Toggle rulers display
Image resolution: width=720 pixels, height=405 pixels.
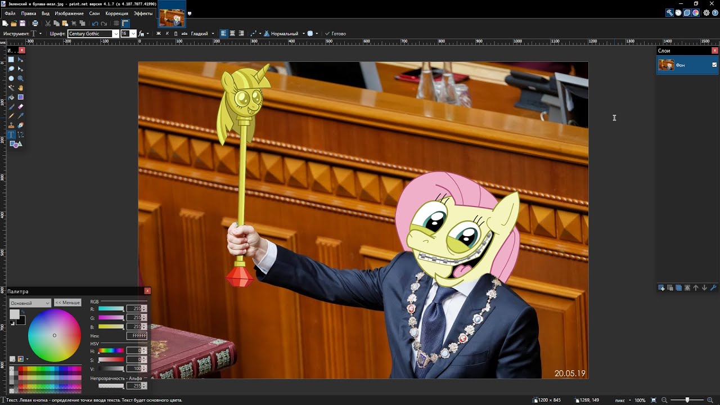(x=125, y=23)
